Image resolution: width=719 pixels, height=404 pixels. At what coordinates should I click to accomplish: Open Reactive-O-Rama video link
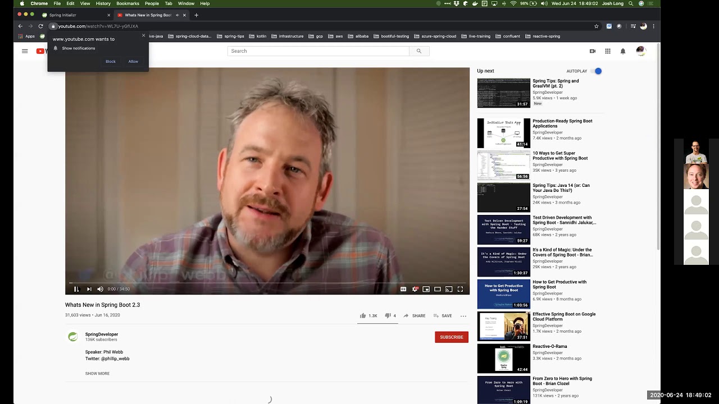tap(550, 347)
